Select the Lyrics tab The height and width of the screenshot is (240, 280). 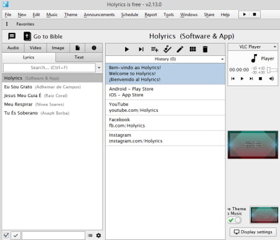29,57
